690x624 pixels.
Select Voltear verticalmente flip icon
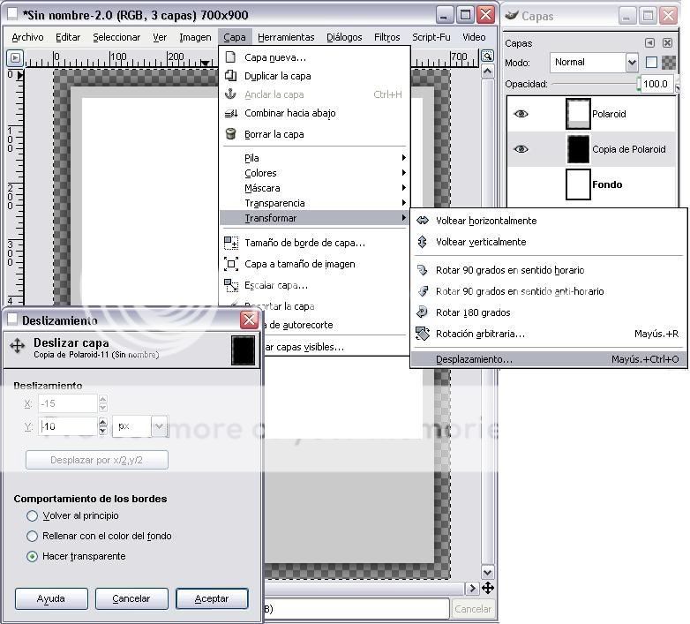[x=423, y=242]
